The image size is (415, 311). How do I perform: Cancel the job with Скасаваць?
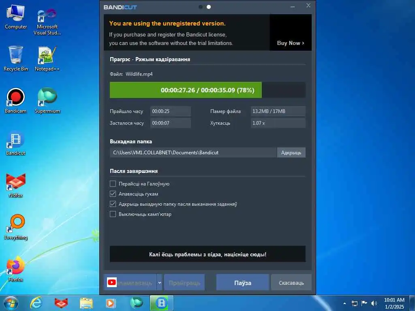pyautogui.click(x=291, y=282)
